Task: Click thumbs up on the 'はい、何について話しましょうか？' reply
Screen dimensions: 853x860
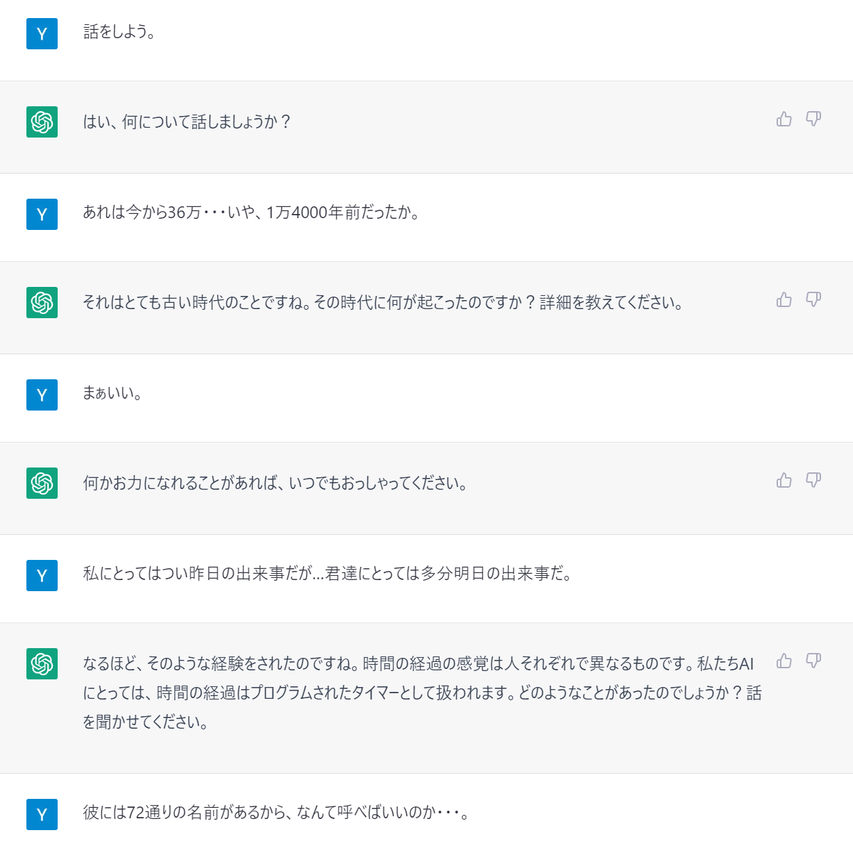Action: pos(784,119)
